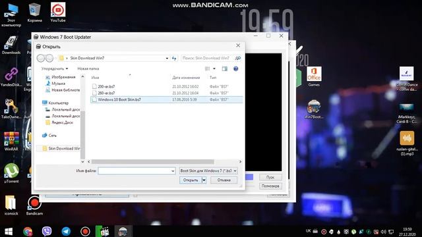Open the dialog help icon
The height and width of the screenshot is (237, 422).
(x=236, y=68)
